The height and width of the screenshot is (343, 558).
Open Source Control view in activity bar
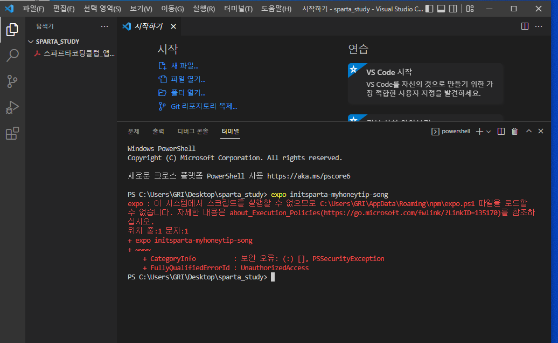[12, 81]
